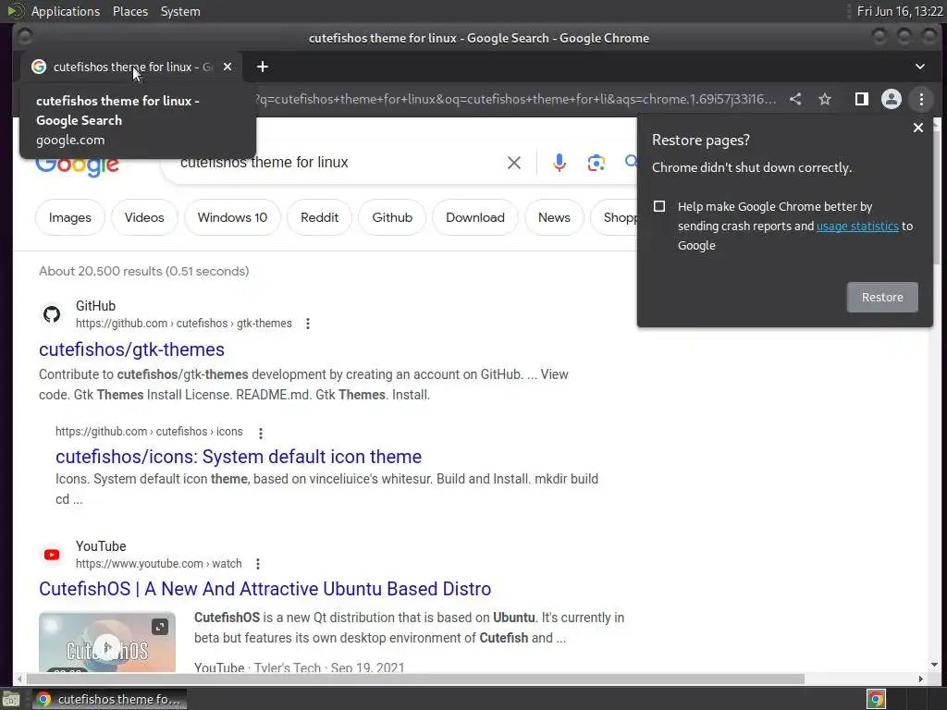The width and height of the screenshot is (947, 710).
Task: Open the usage statistics link
Action: [857, 226]
